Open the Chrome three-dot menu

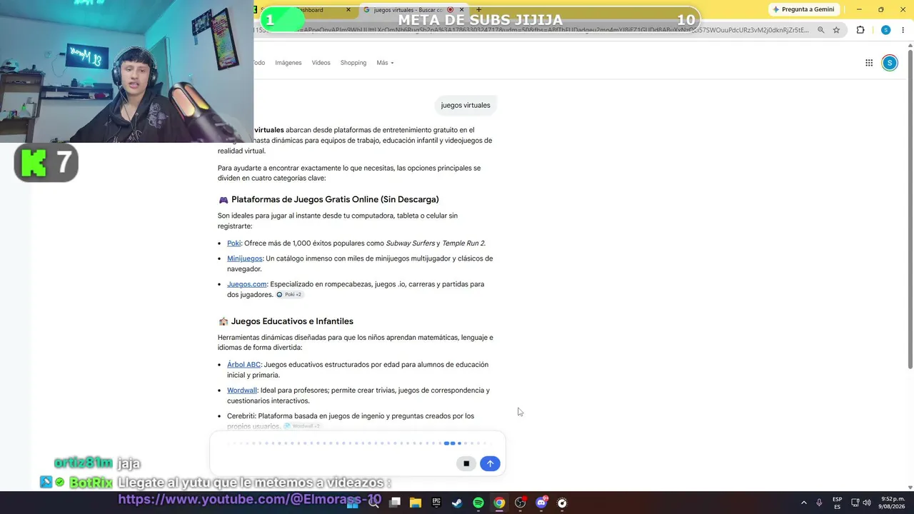point(903,30)
